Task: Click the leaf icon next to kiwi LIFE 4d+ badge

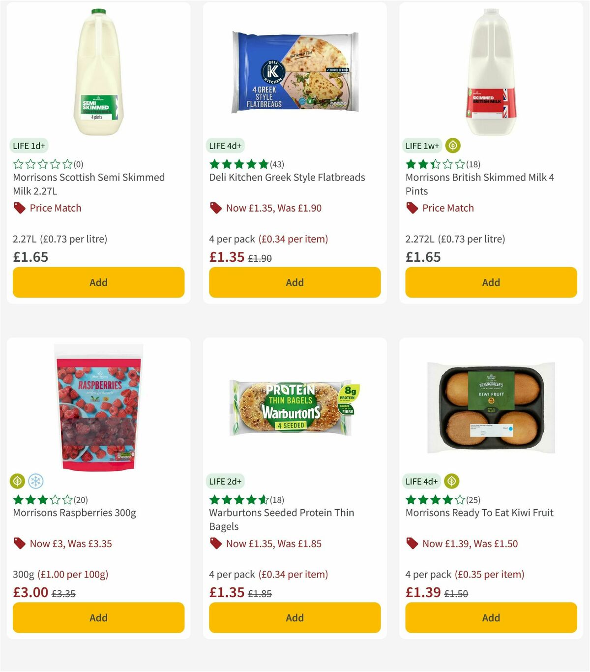Action: click(452, 481)
